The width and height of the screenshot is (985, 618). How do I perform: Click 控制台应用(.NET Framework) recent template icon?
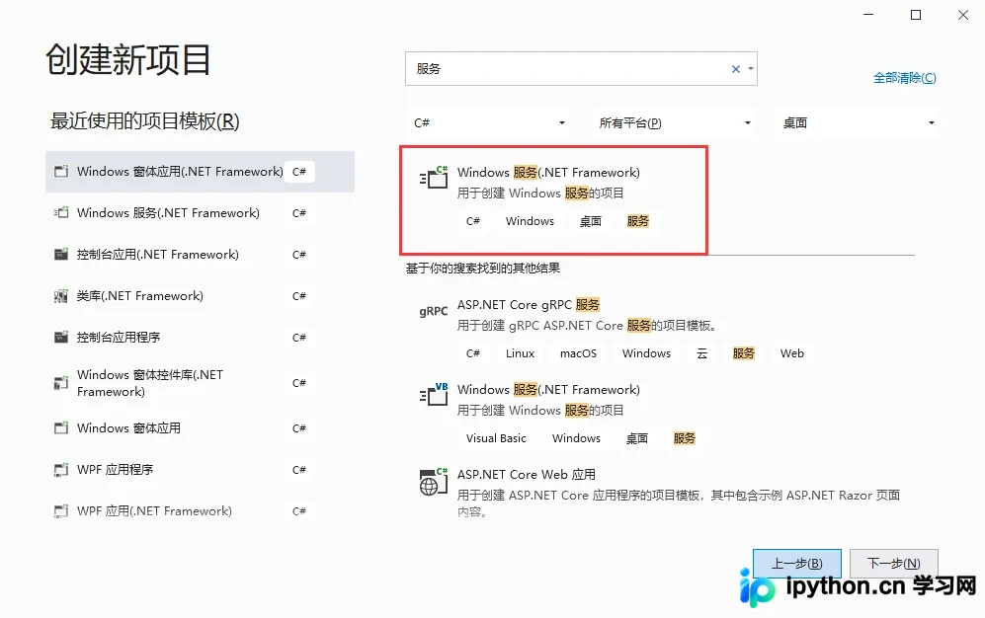[61, 254]
